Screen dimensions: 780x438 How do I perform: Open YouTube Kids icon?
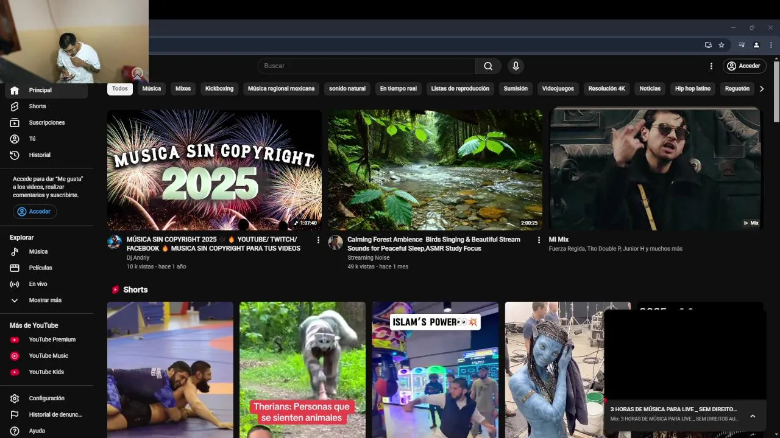[15, 372]
